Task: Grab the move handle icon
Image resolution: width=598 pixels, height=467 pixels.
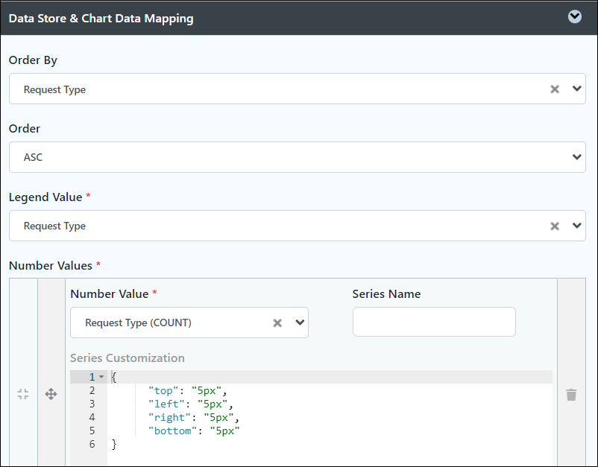Action: [x=51, y=394]
